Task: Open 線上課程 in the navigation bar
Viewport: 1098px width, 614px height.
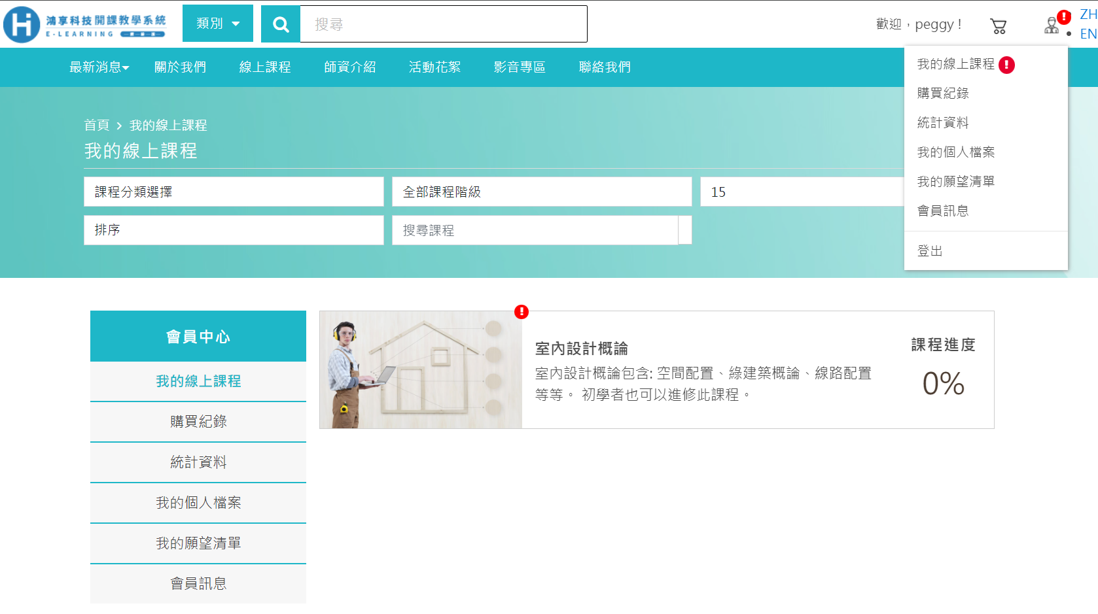Action: pyautogui.click(x=264, y=67)
